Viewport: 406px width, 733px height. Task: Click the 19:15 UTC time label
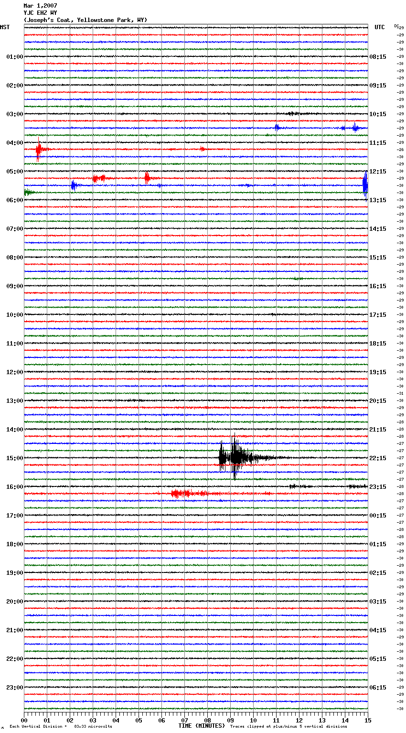point(378,372)
